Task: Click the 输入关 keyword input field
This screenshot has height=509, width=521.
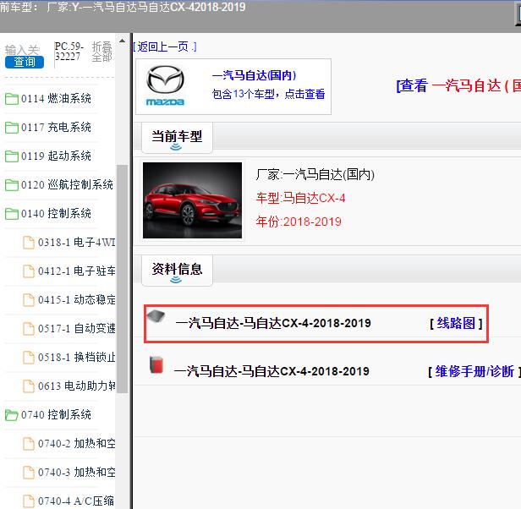Action: [x=22, y=50]
